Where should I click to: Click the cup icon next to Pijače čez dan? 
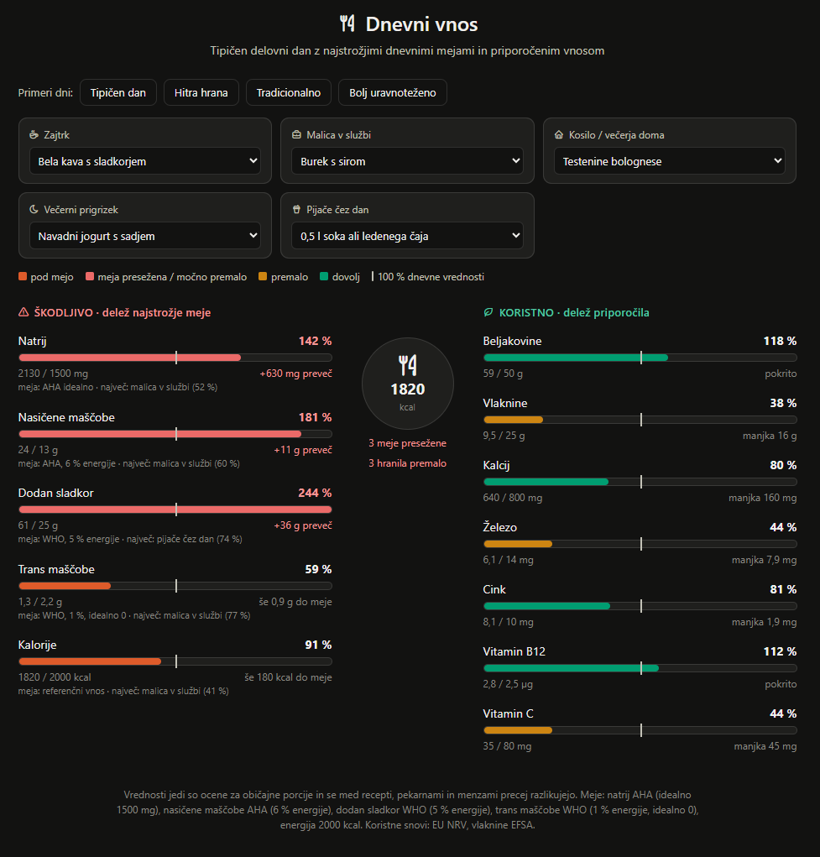296,209
